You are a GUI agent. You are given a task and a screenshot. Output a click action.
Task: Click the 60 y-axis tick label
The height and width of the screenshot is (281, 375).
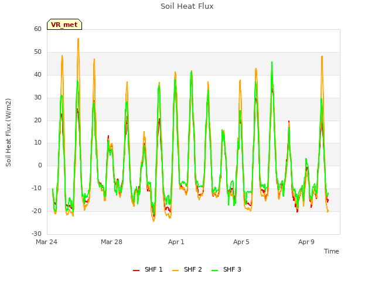(x=37, y=29)
